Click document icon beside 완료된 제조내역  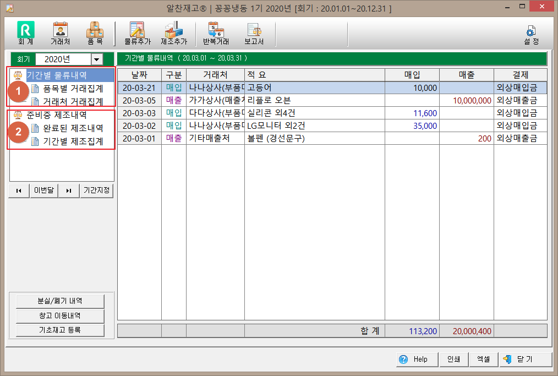click(35, 128)
